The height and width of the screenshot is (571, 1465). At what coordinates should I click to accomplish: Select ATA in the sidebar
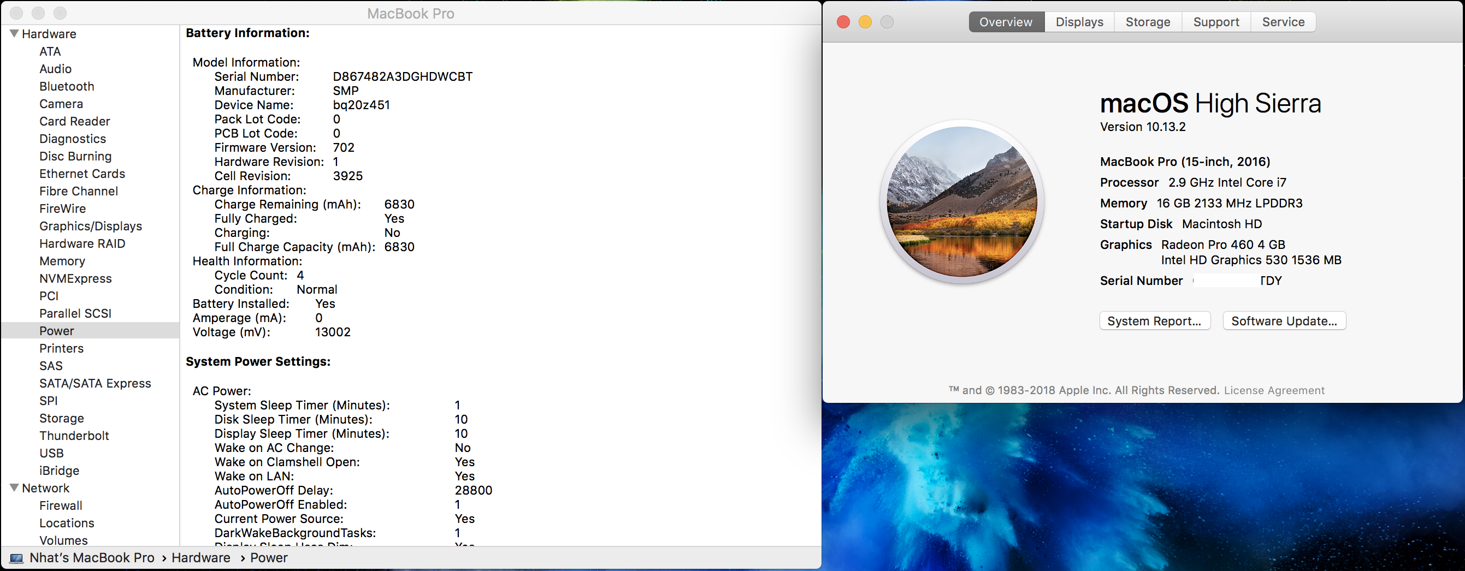click(x=50, y=51)
